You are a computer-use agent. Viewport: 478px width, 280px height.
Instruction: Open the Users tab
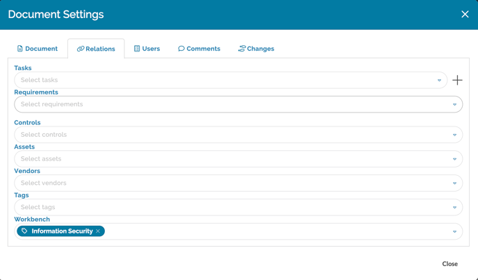147,49
